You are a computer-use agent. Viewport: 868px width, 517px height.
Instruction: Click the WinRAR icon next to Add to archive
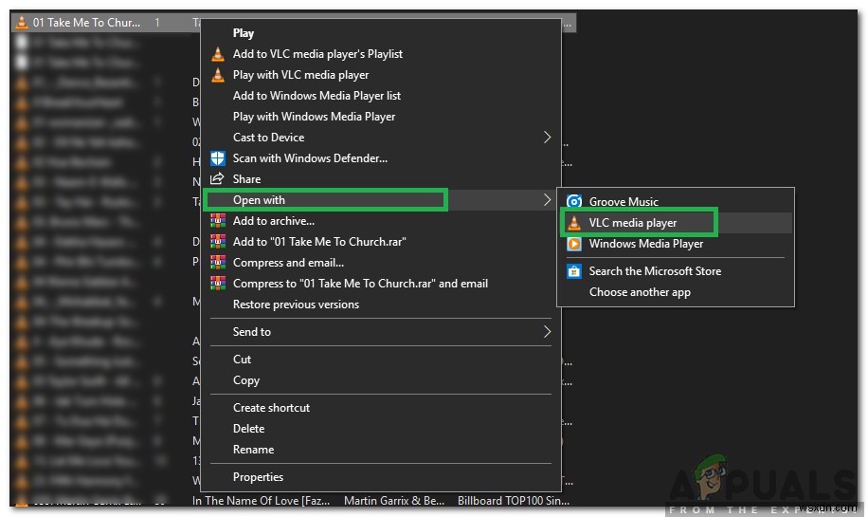click(x=218, y=220)
